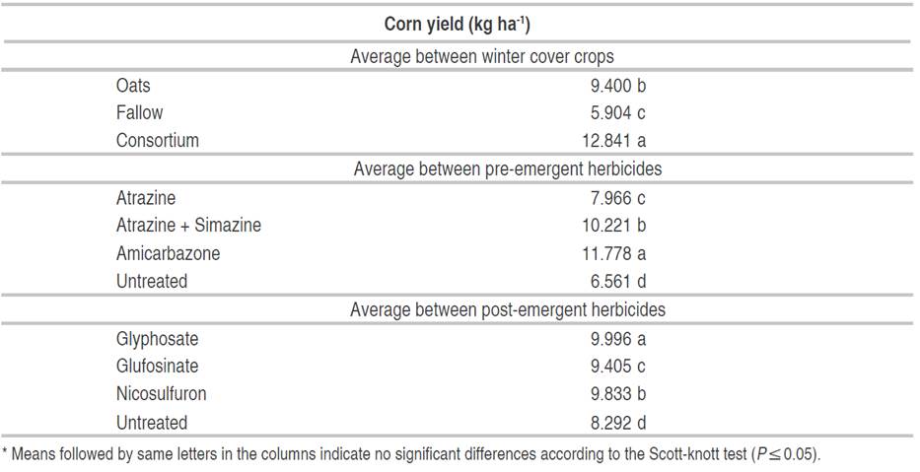Click the Glufosinate row label
The image size is (920, 472).
(157, 366)
